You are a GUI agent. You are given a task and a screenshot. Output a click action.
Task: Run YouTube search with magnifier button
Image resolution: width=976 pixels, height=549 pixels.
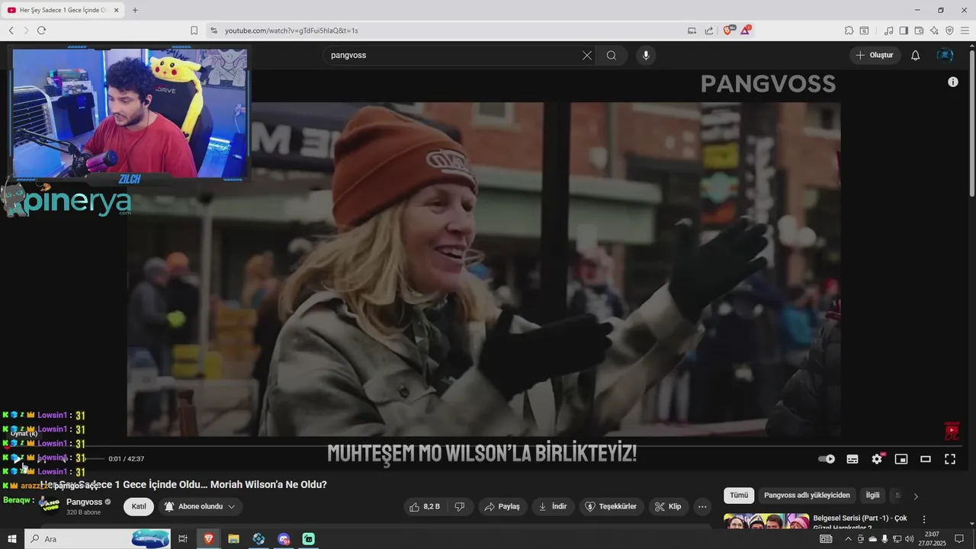[x=612, y=55]
